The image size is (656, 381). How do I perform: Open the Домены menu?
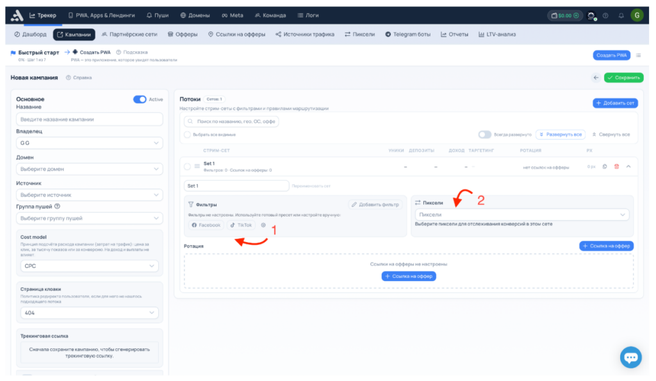pyautogui.click(x=195, y=15)
